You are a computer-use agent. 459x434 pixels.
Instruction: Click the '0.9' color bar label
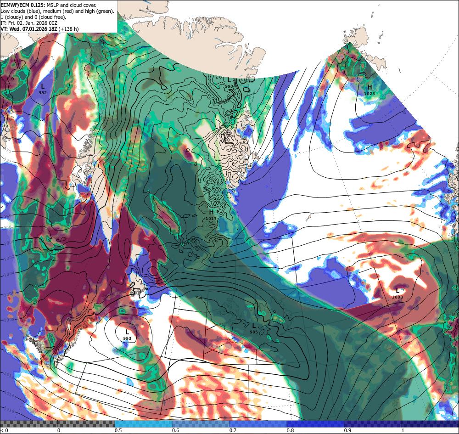coord(348,430)
